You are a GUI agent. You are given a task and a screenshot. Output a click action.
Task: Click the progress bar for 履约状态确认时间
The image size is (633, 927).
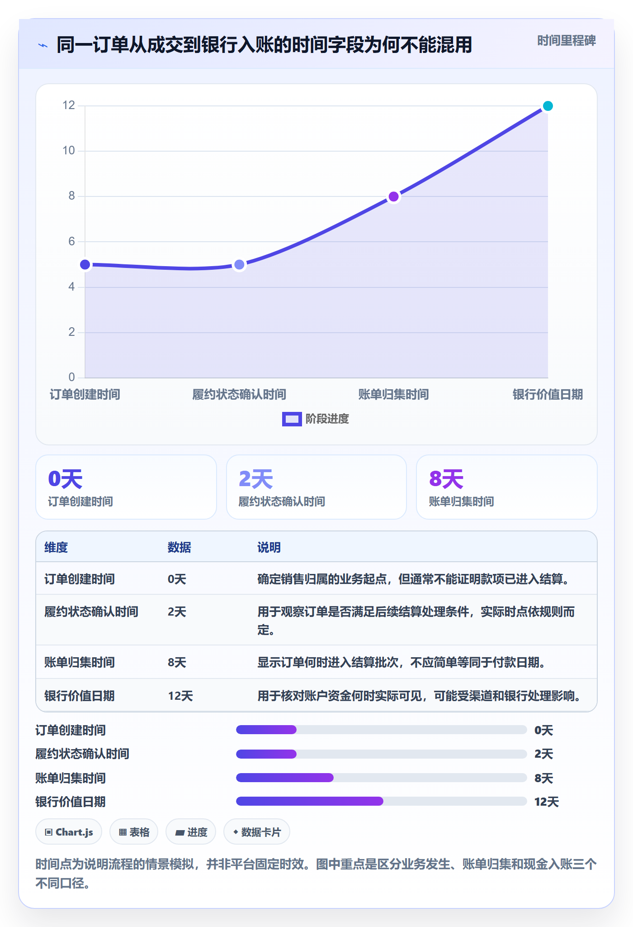coord(382,754)
